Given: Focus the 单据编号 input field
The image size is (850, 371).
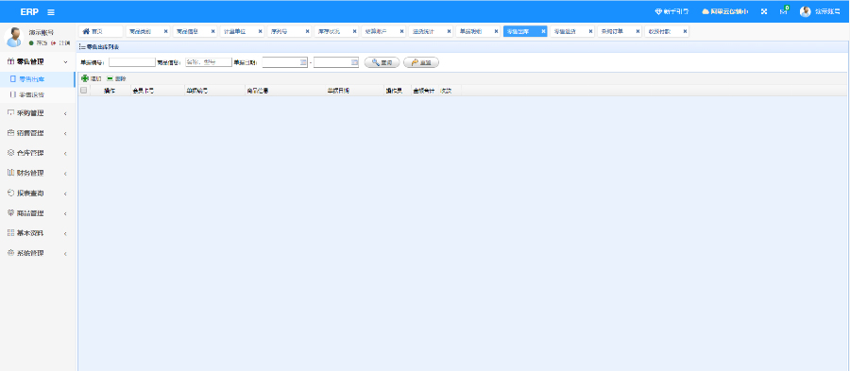Looking at the screenshot, I should coord(132,62).
